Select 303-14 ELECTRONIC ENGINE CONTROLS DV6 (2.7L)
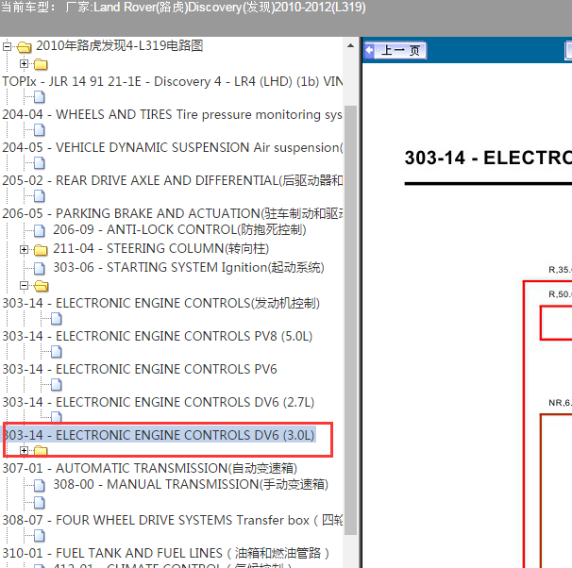The image size is (572, 568). click(x=159, y=402)
